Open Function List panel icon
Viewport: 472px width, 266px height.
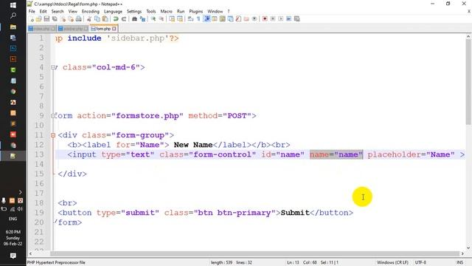click(238, 18)
